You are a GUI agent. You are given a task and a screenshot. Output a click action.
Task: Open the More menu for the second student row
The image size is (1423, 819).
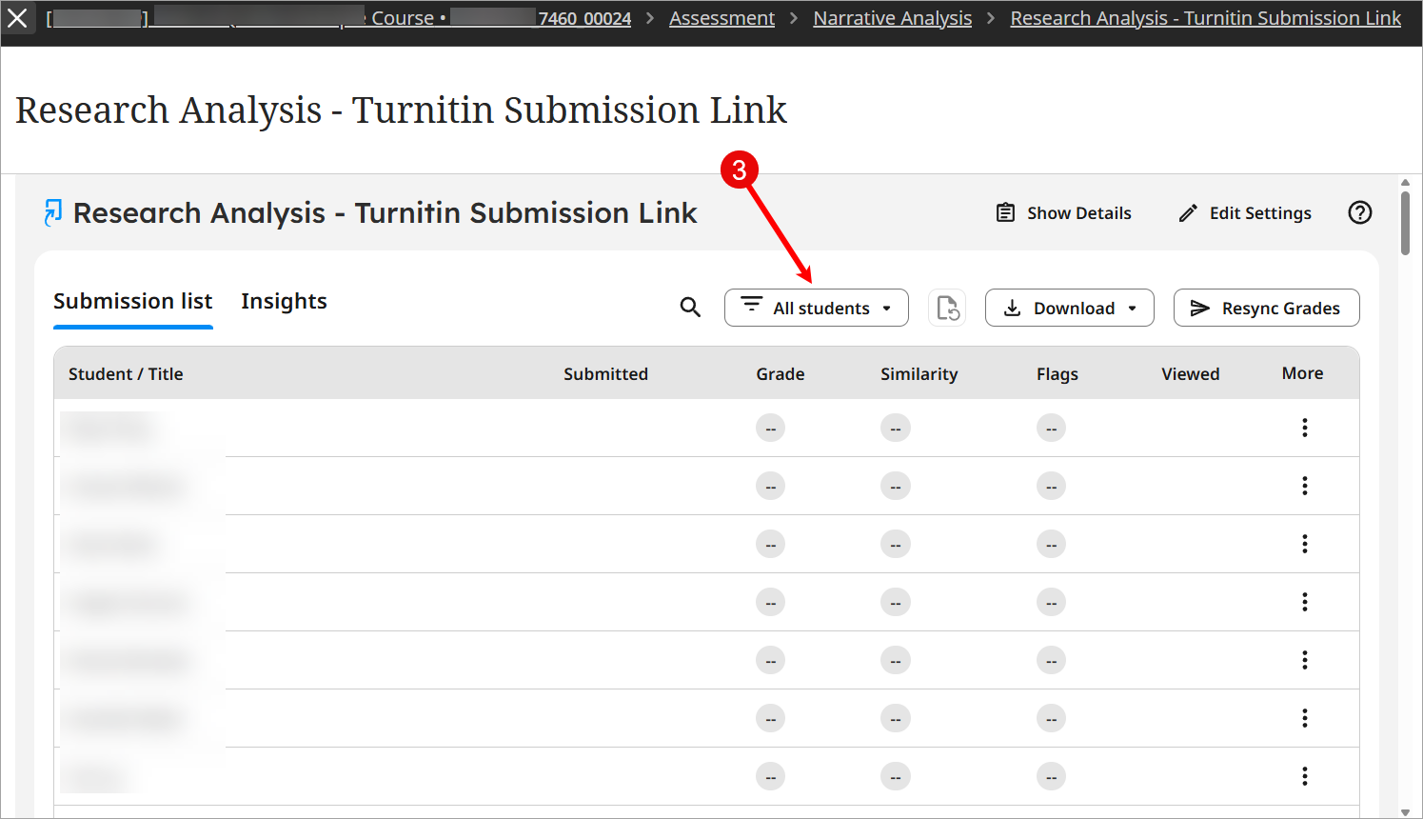pyautogui.click(x=1305, y=486)
